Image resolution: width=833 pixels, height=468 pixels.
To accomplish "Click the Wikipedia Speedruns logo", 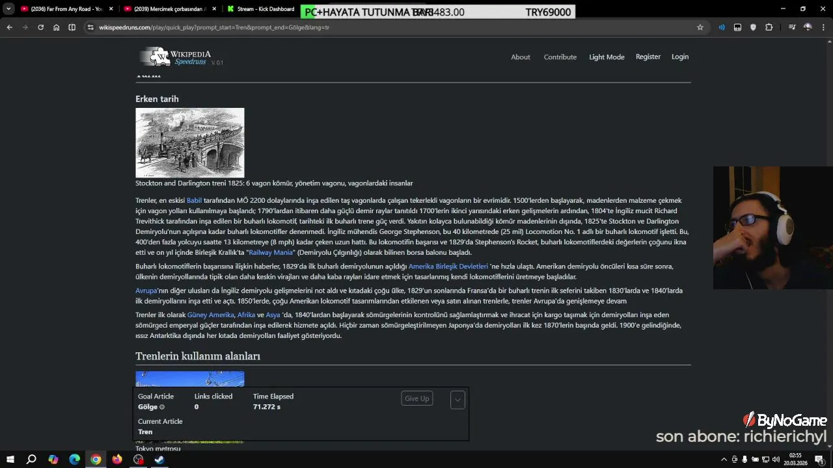I will [x=182, y=57].
